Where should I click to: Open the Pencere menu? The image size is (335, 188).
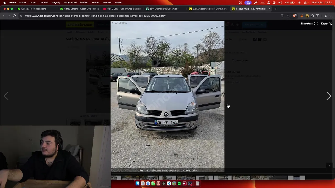(x=107, y=3)
